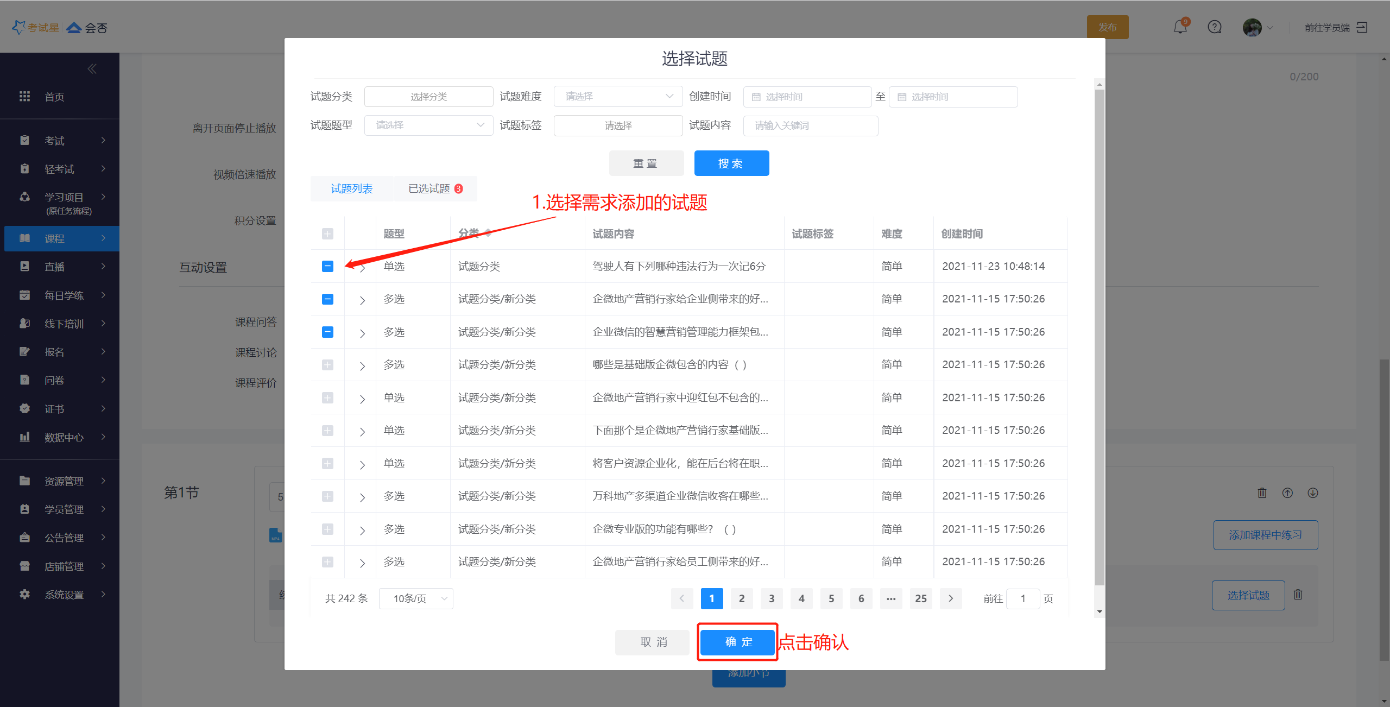Open the 试题难度 dropdown
Viewport: 1390px width, 707px height.
(x=618, y=97)
